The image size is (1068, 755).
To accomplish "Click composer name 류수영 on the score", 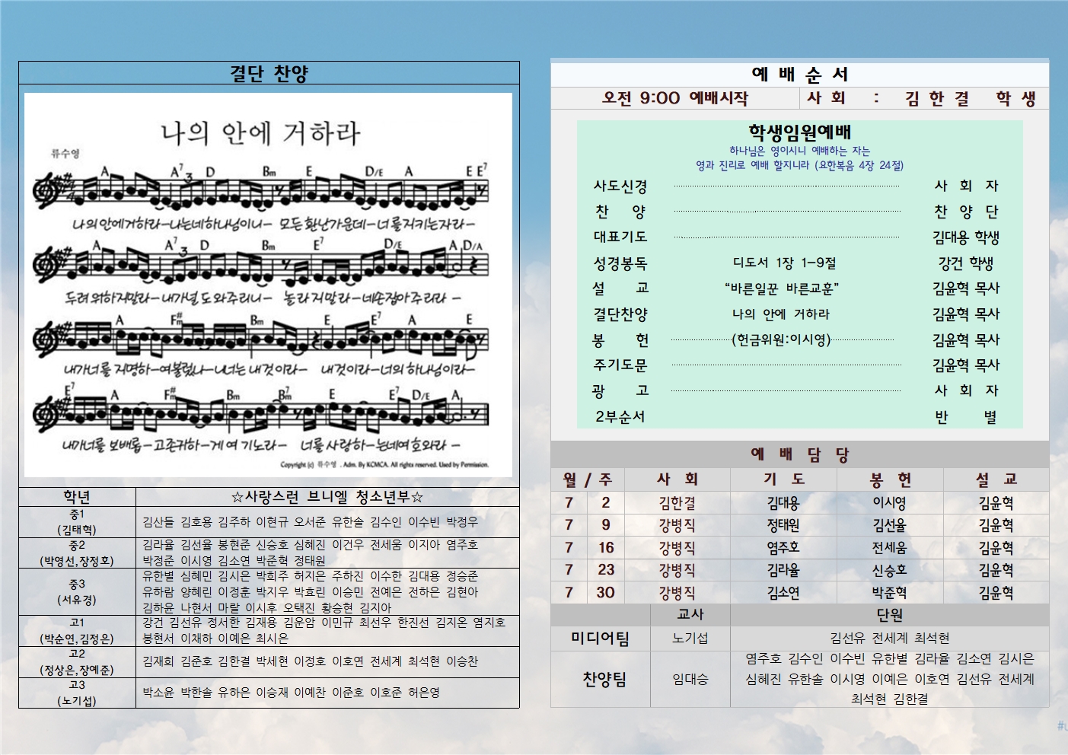I will (66, 154).
